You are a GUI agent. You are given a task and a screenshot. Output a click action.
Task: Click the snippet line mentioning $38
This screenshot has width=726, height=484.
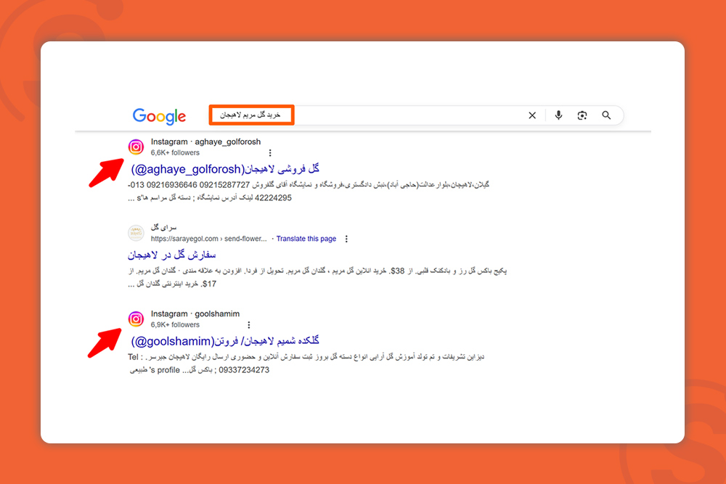pyautogui.click(x=318, y=271)
